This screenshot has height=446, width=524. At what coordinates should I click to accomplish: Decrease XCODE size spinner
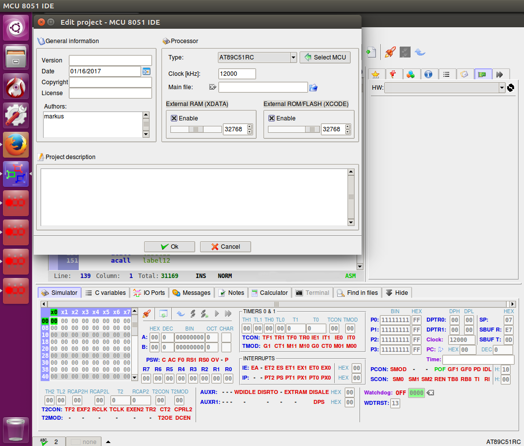point(348,132)
